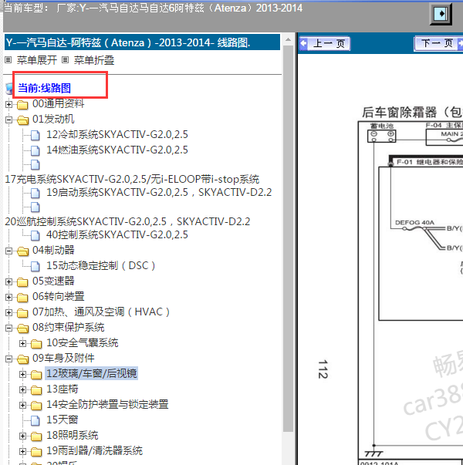Open 15动态稳定控制（DSC）diagram
This screenshot has width=463, height=465.
tap(100, 266)
